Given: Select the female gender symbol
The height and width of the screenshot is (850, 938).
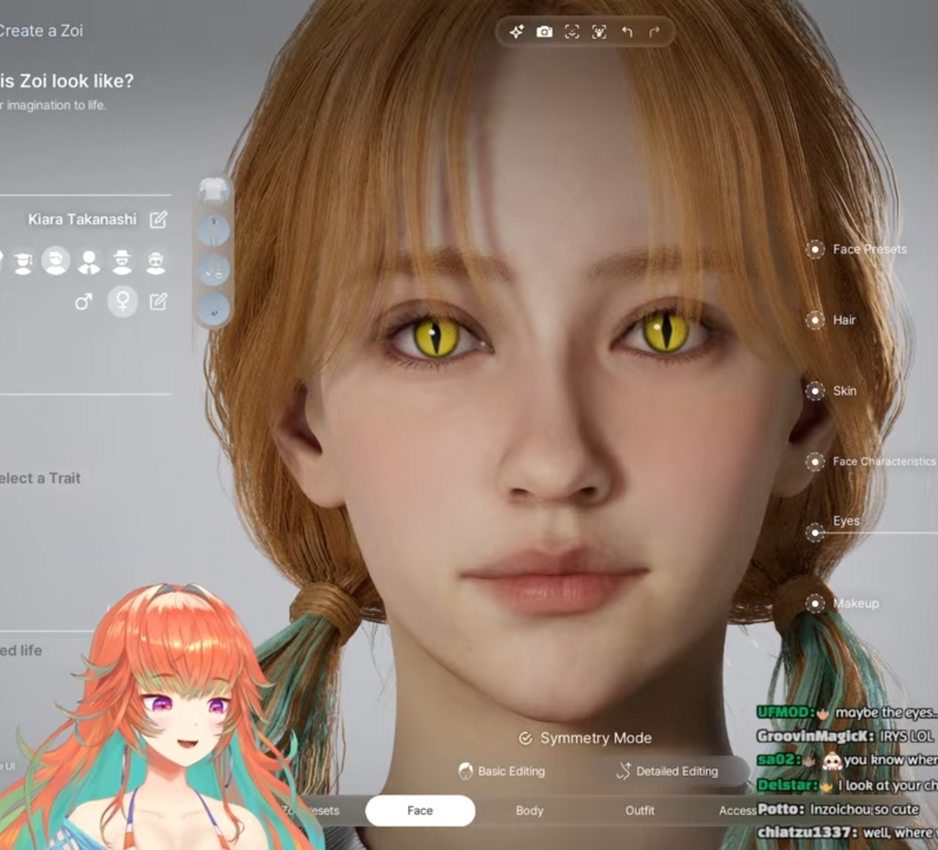Looking at the screenshot, I should click(x=123, y=301).
